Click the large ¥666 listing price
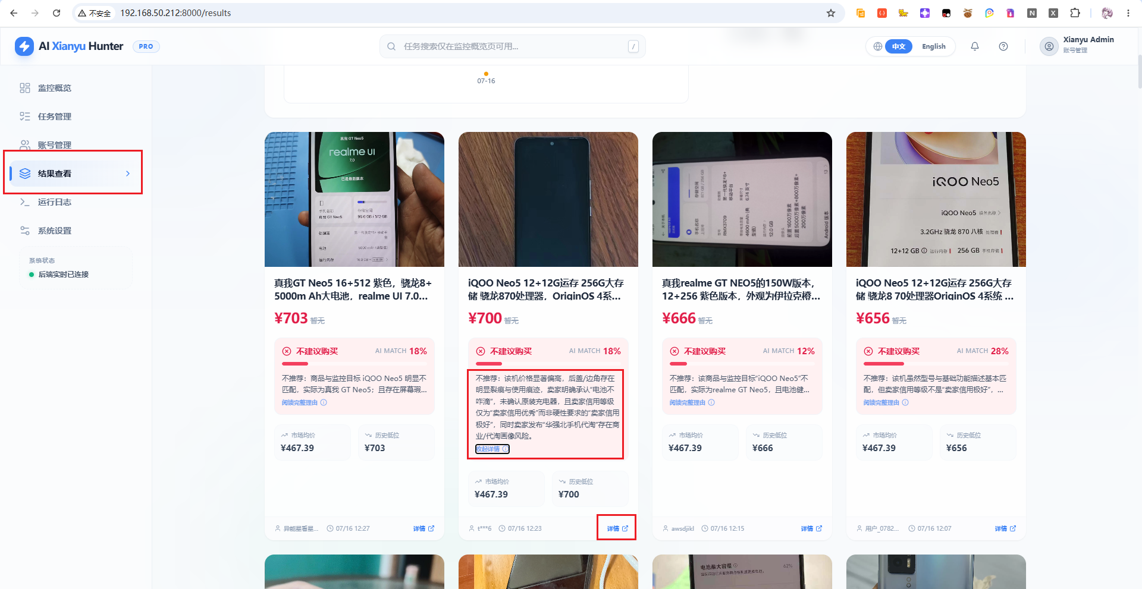 (x=679, y=319)
